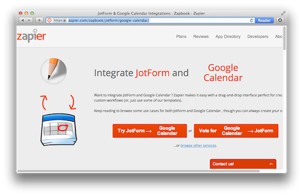Click the window title 'JotForm & Google Calendar Integrations'
This screenshot has width=303, height=196.
click(x=134, y=13)
